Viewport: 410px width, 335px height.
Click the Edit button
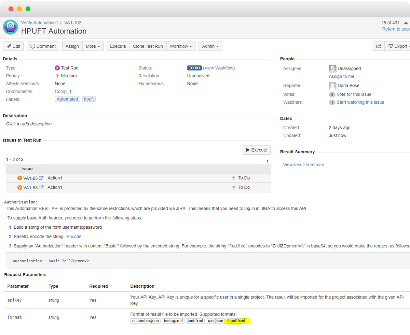coord(13,46)
